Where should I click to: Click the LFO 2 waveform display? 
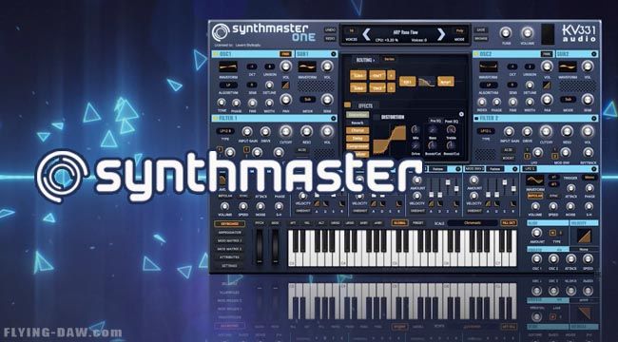point(535,180)
